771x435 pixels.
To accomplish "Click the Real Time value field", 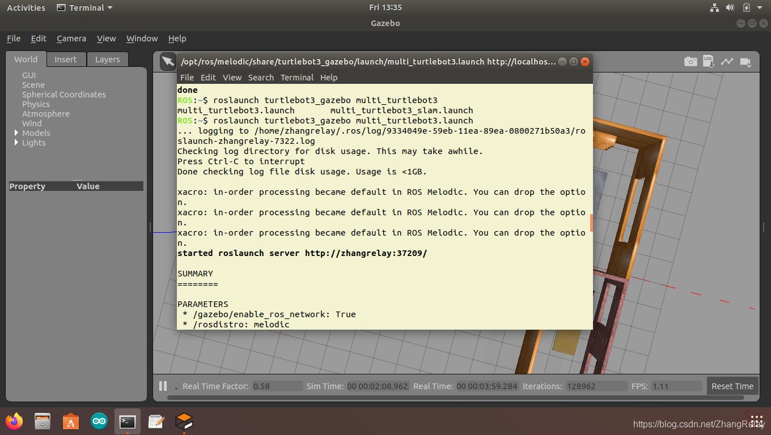I will point(488,386).
